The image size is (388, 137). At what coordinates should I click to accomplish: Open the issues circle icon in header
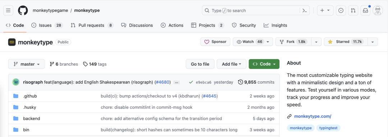(x=341, y=11)
